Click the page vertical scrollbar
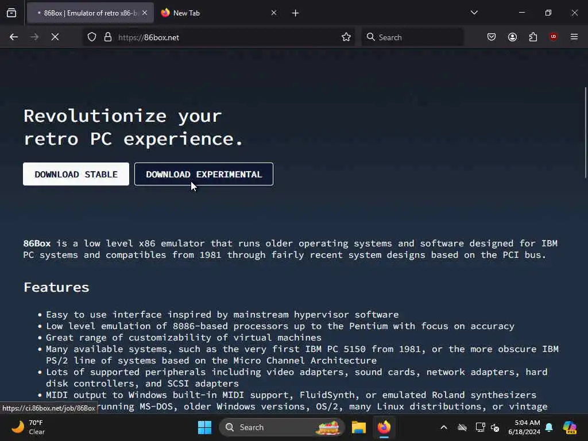 pos(585,133)
